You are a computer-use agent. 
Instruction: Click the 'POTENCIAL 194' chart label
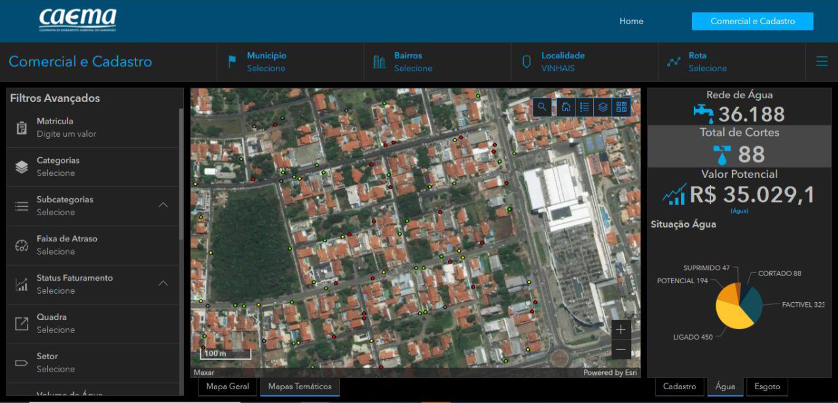click(x=683, y=281)
